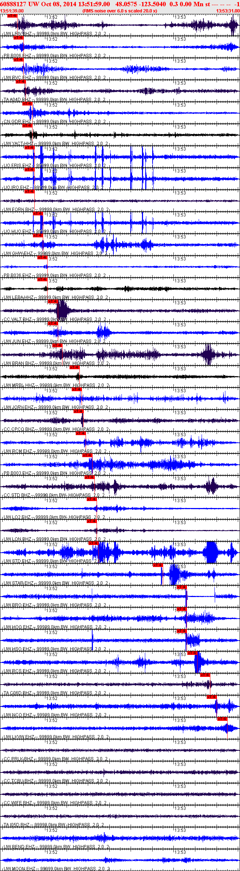
Task: Select the TA.I05D.BHZ station label
Action: (17, 825)
